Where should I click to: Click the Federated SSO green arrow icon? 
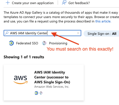11,43
